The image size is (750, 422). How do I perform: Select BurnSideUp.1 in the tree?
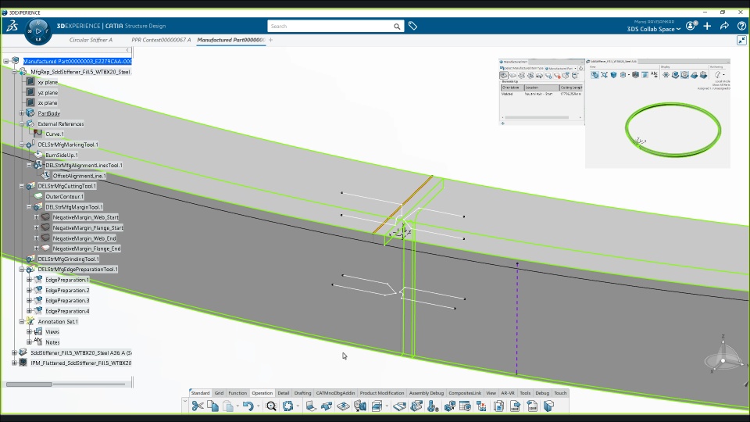61,155
